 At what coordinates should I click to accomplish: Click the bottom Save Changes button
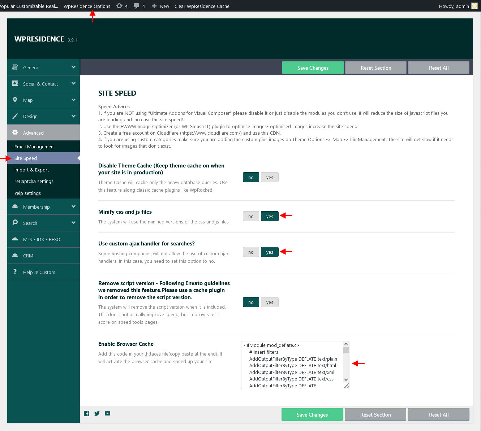pyautogui.click(x=312, y=414)
